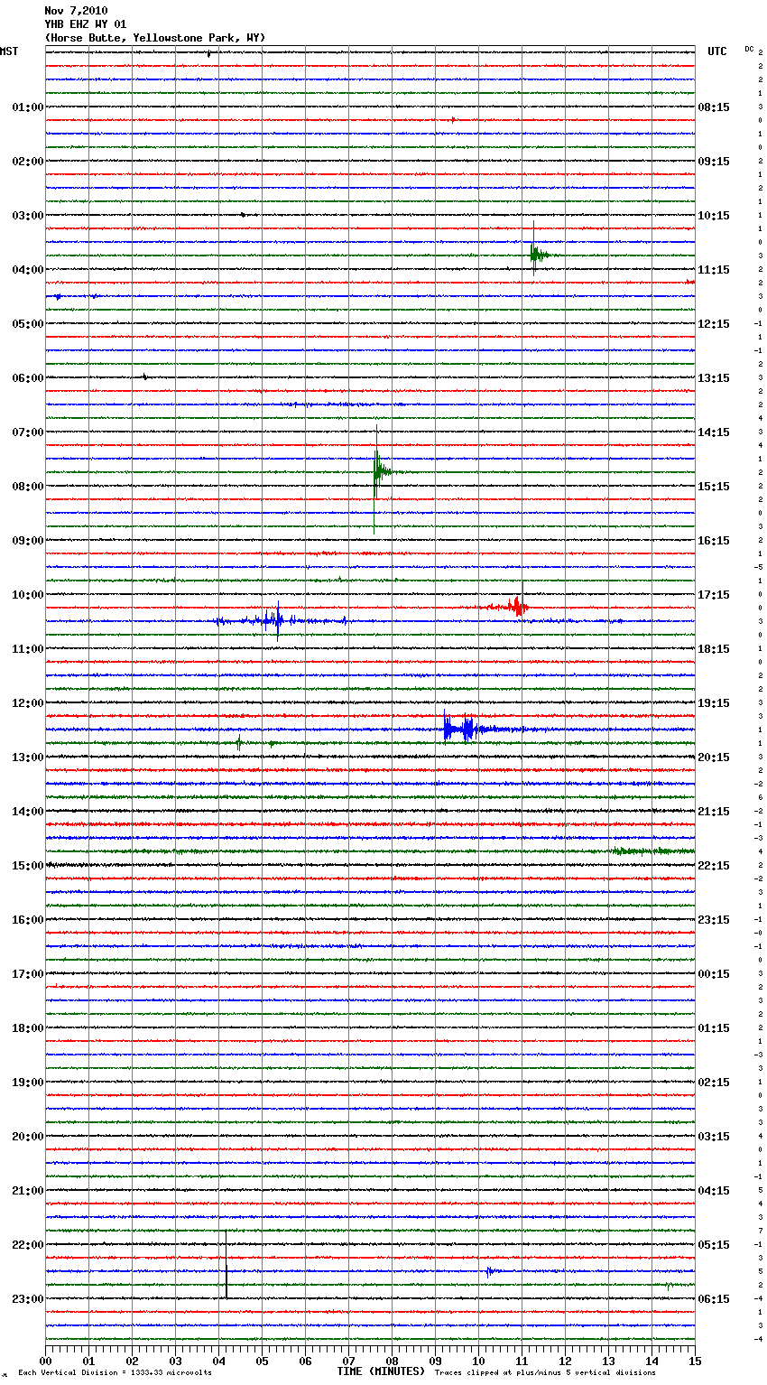Image resolution: width=767 pixels, height=1385 pixels.
Task: Click the '15' minute label on bottom axis
Action: [695, 1361]
